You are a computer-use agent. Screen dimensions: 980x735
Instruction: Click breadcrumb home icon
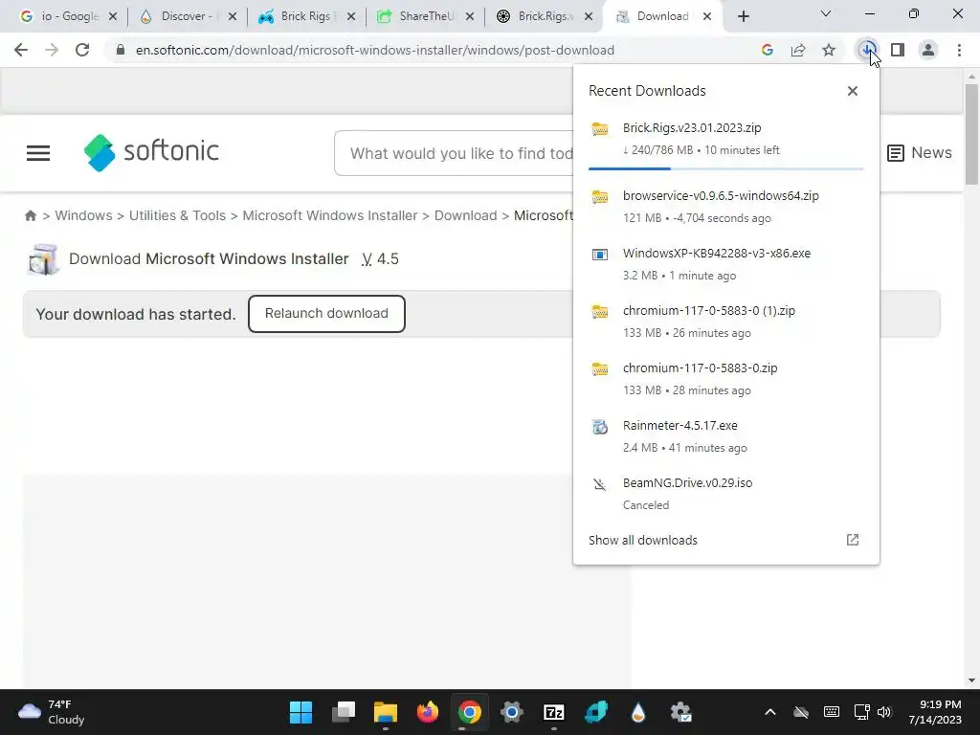click(x=30, y=215)
